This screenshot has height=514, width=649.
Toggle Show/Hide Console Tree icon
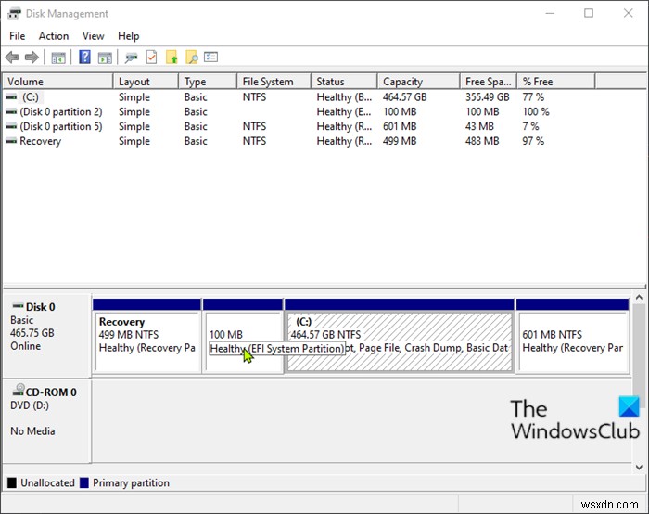pyautogui.click(x=58, y=58)
